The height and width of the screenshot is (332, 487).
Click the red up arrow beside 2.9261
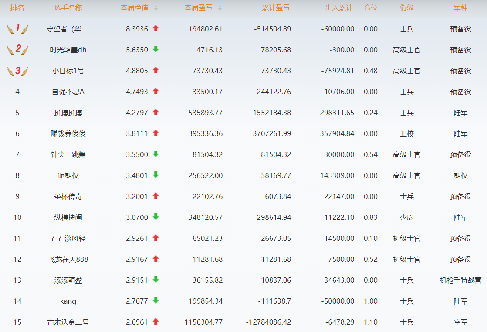point(156,238)
